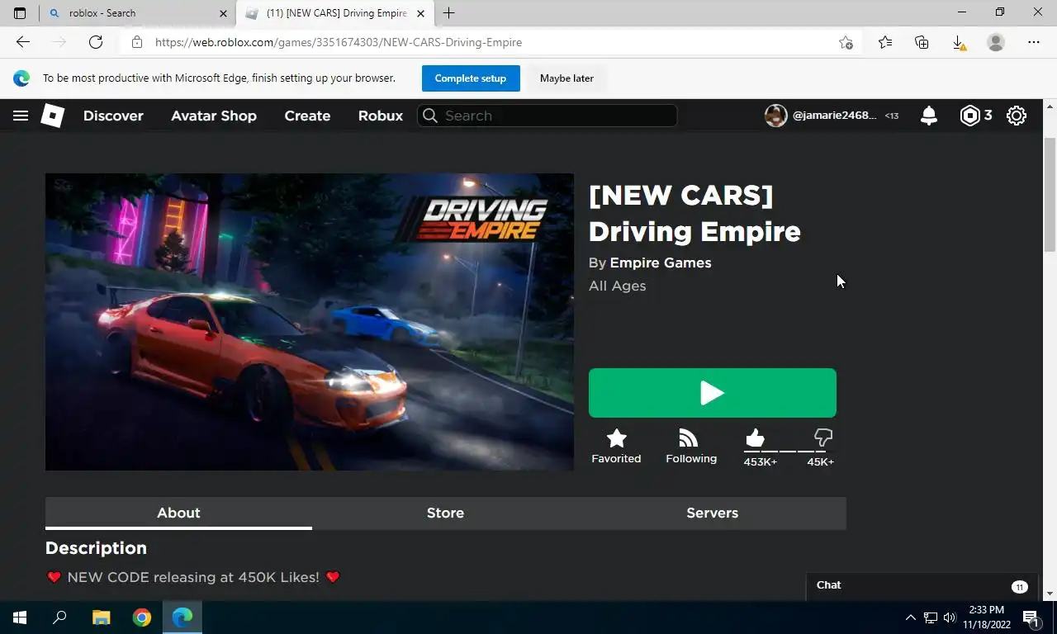Open the Roblox notifications bell
The image size is (1057, 634).
tap(929, 116)
